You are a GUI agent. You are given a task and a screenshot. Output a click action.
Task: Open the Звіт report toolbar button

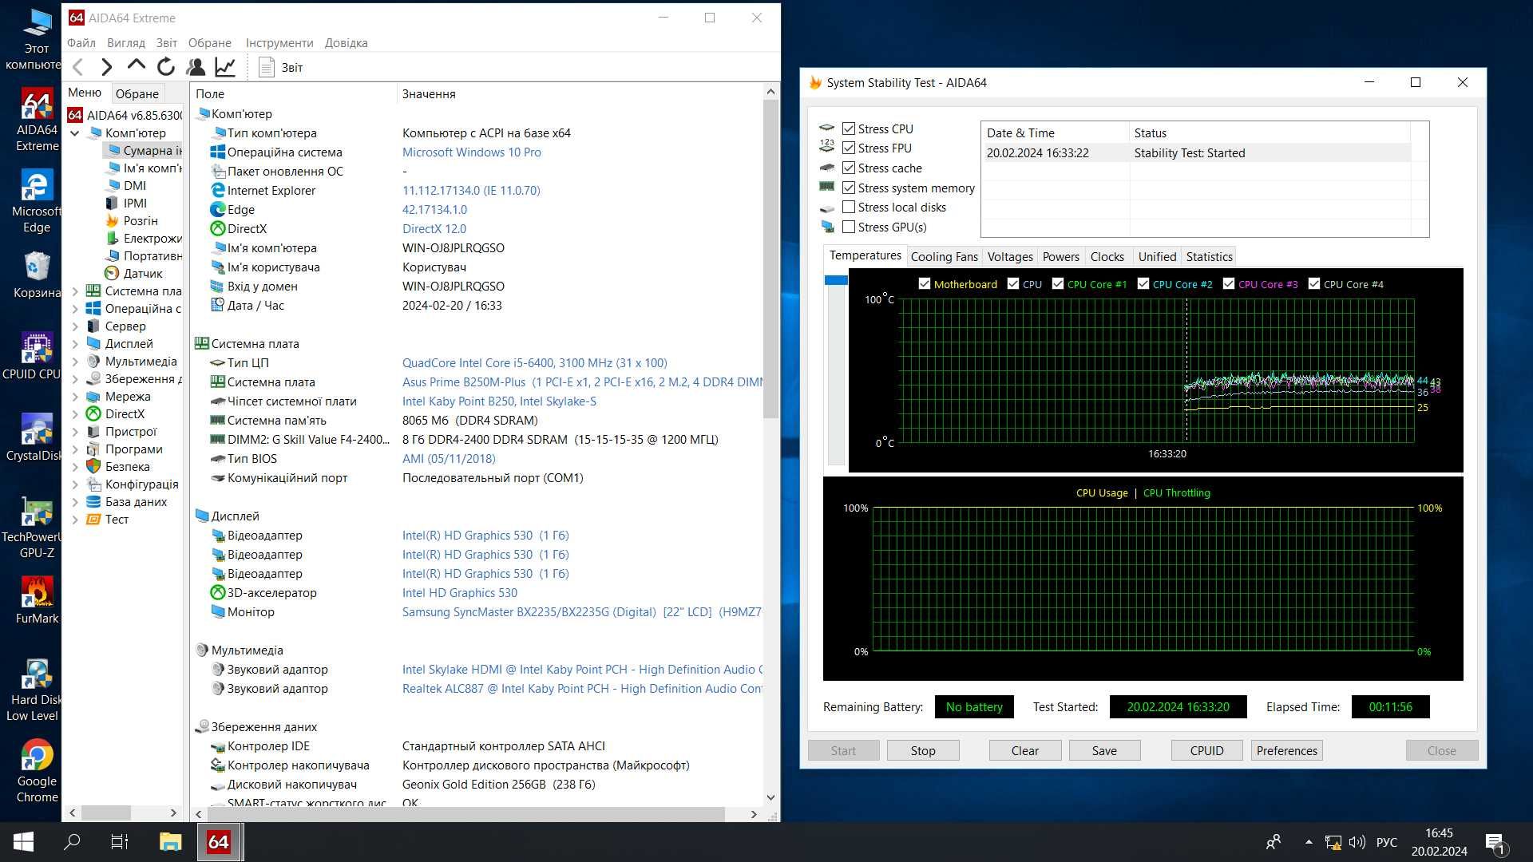click(x=280, y=67)
